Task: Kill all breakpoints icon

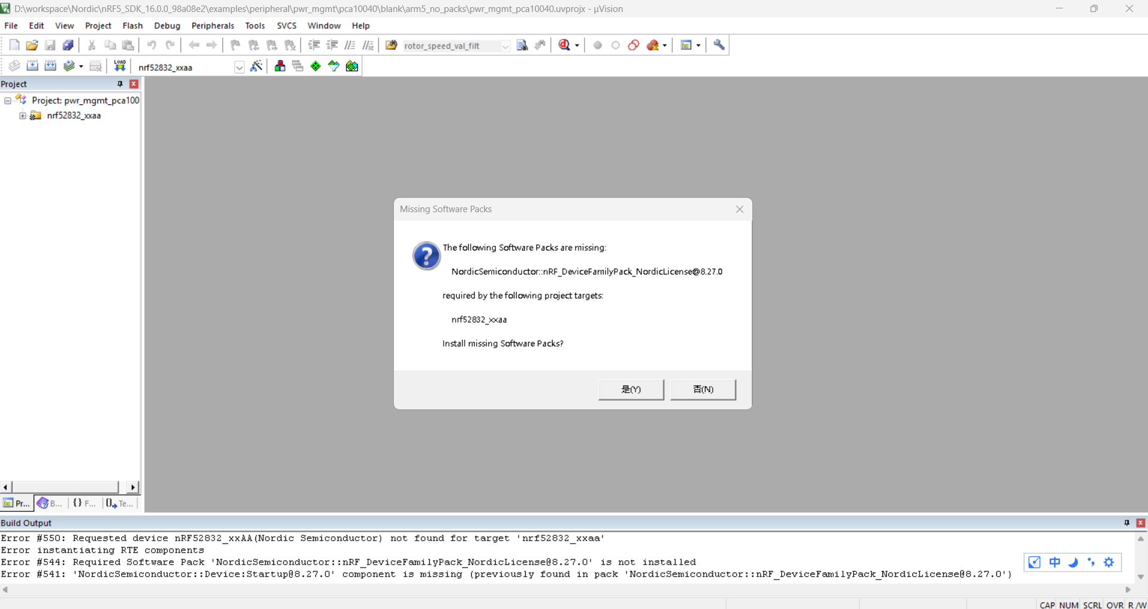Action: [653, 46]
